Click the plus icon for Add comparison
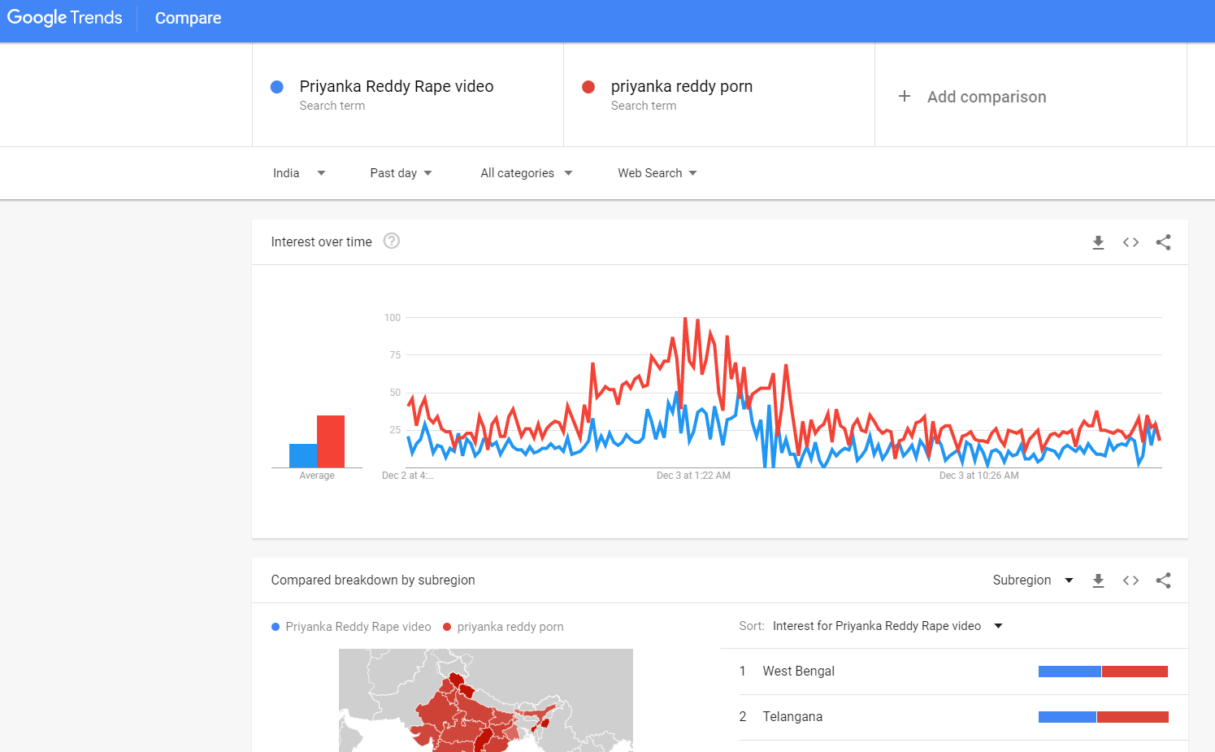Screen dimensions: 1215x752 pos(905,96)
